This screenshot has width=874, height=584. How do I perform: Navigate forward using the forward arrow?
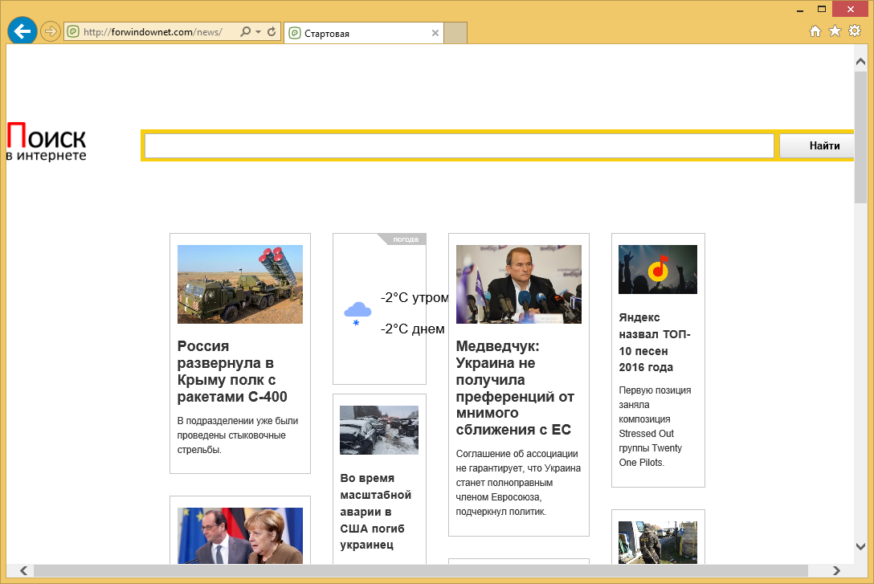click(50, 32)
